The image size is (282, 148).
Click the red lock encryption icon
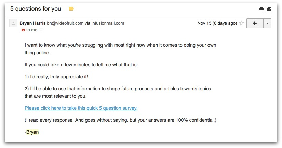point(23,30)
